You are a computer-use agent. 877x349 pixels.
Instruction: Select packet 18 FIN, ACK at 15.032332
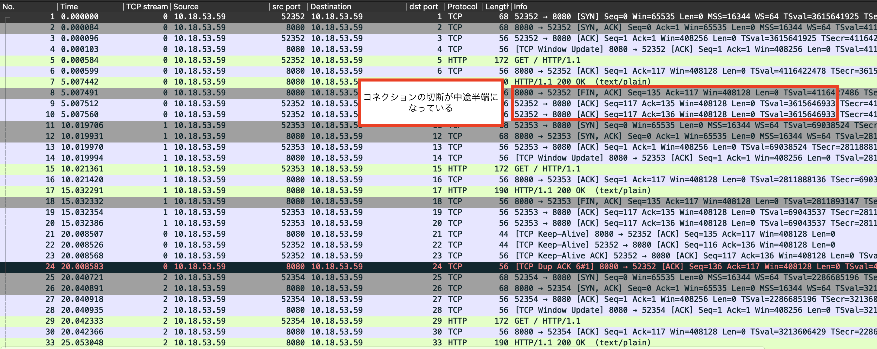[x=438, y=202]
